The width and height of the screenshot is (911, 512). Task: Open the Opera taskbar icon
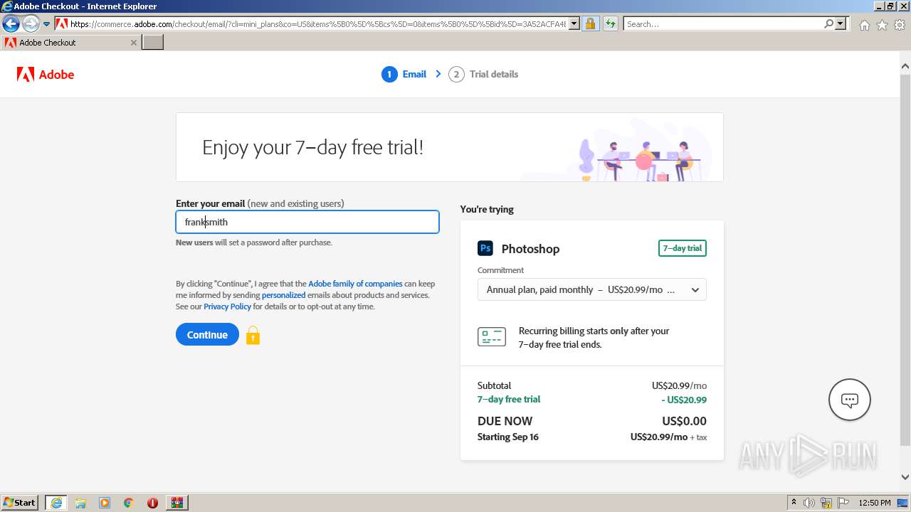pyautogui.click(x=152, y=503)
